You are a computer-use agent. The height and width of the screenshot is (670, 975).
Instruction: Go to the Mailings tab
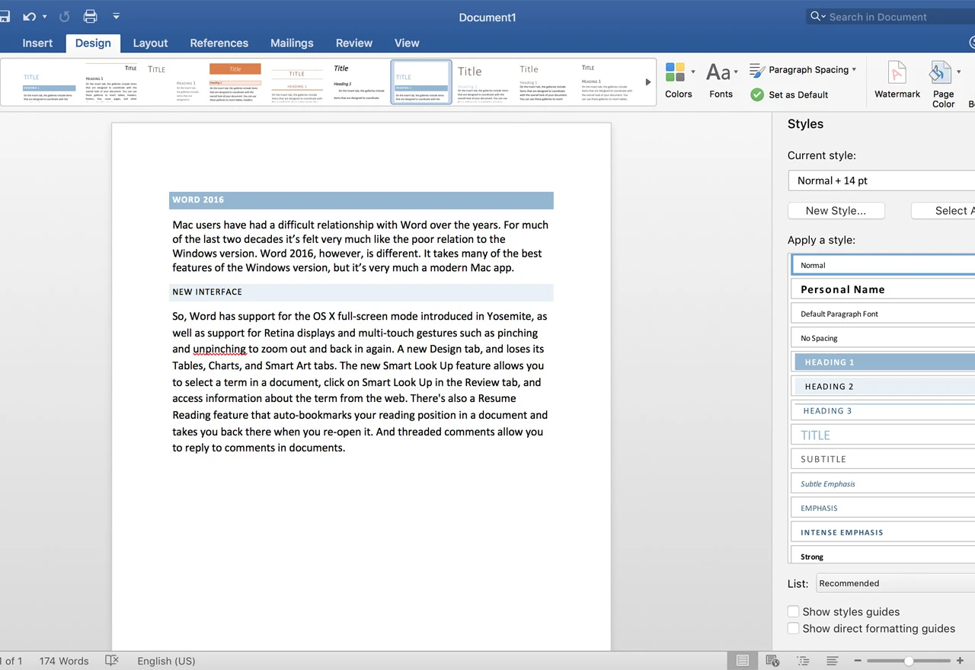292,43
